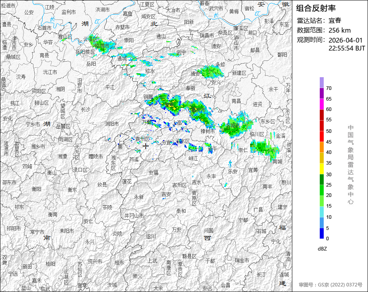Click the 赤壁市 map label
This screenshot has height=292, width=368.
122,27
